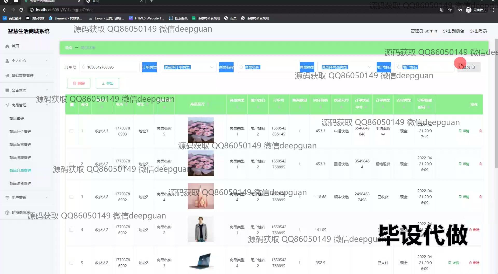Click the 导出 export button

click(x=107, y=83)
